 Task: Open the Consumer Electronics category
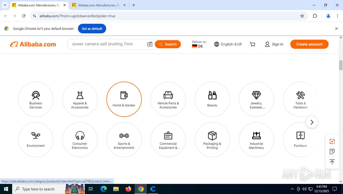pyautogui.click(x=80, y=140)
